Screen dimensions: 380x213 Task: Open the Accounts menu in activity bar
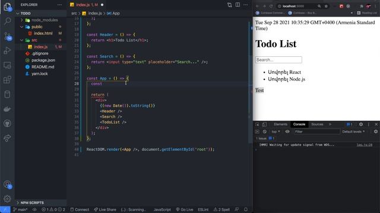(7, 185)
